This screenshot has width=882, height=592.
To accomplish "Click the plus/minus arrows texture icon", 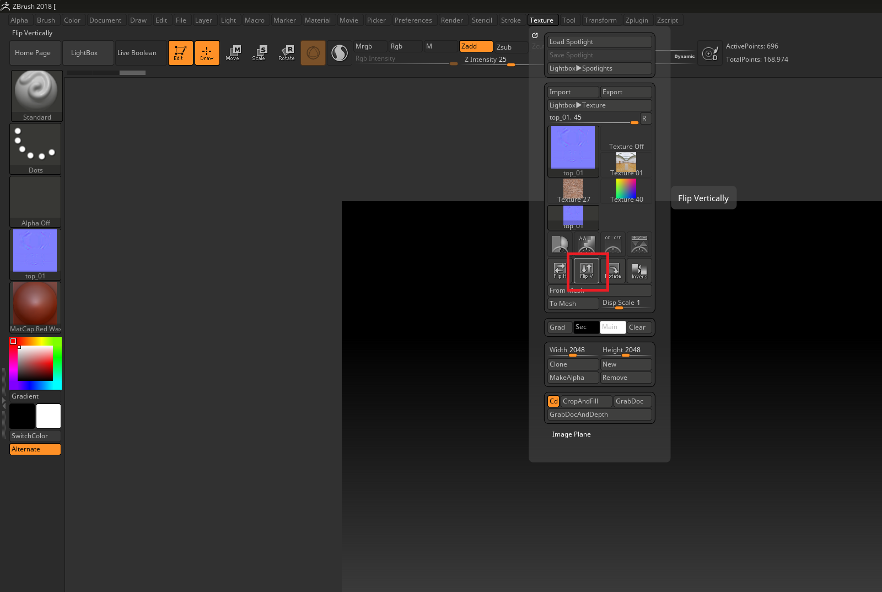I will (639, 244).
